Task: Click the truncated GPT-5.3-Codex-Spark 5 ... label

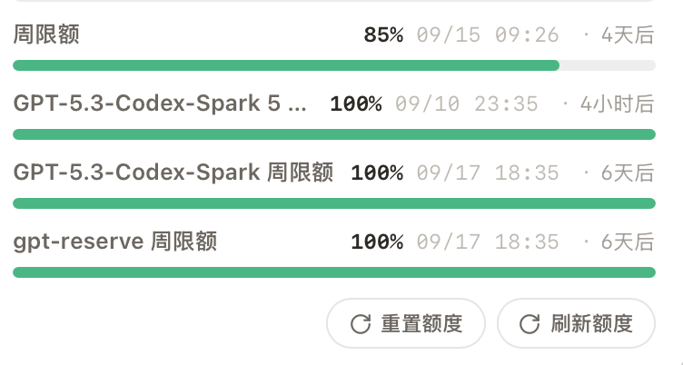Action: click(160, 104)
